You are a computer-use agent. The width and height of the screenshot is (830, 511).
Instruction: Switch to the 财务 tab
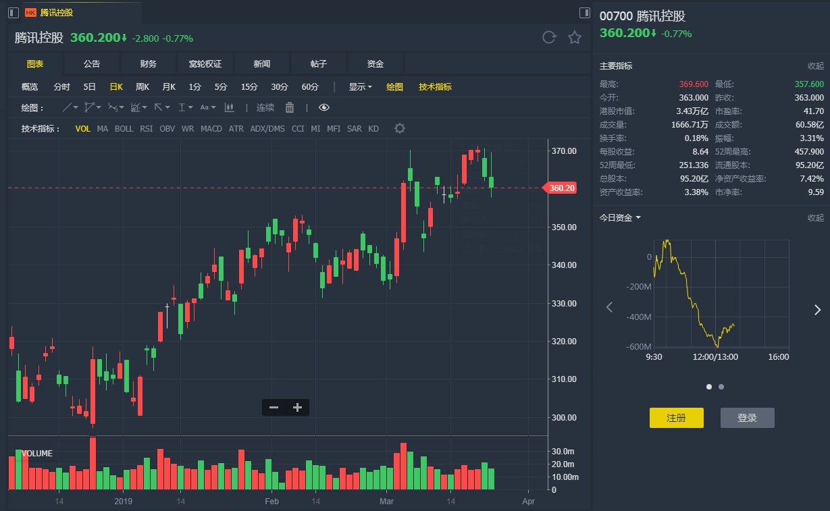pos(149,63)
